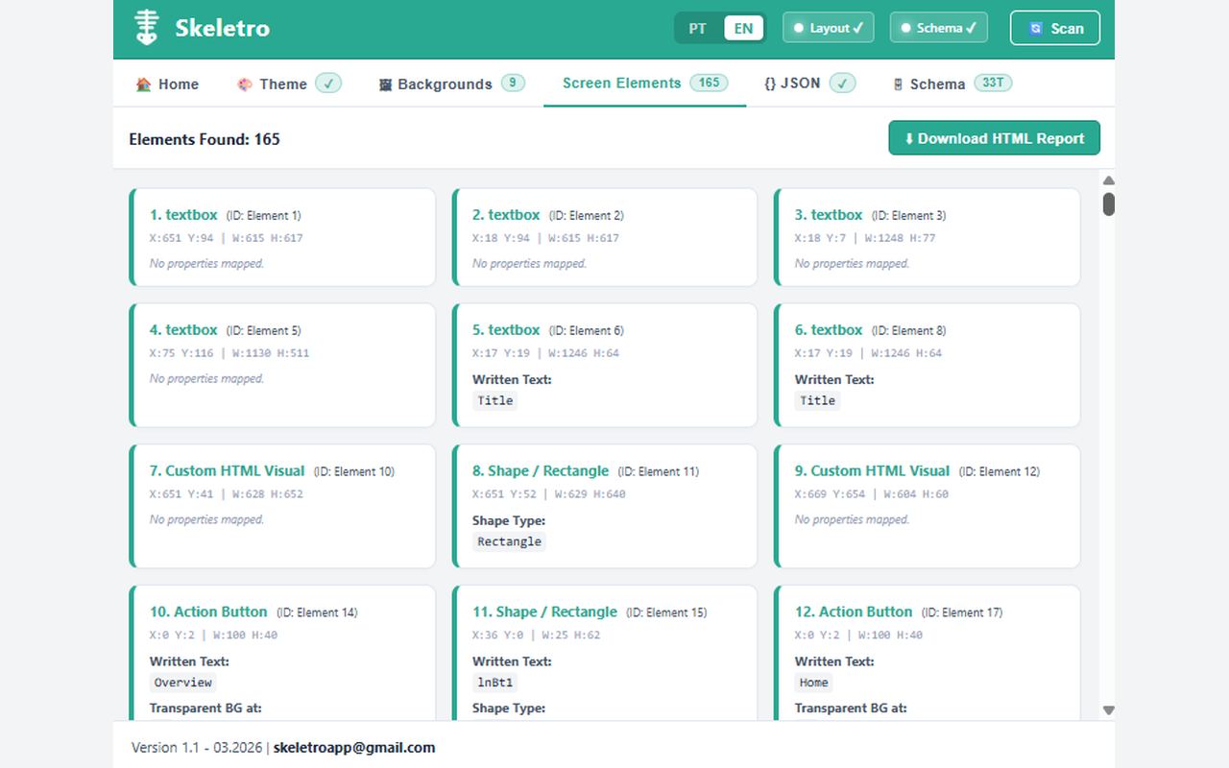Open the {} JSON tab
Screen dimensions: 1229x768
(809, 84)
